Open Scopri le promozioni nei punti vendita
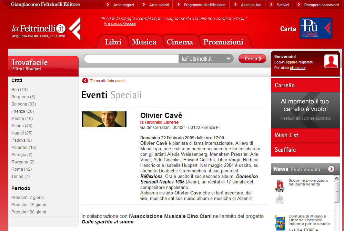The image size is (344, 231). click(308, 182)
